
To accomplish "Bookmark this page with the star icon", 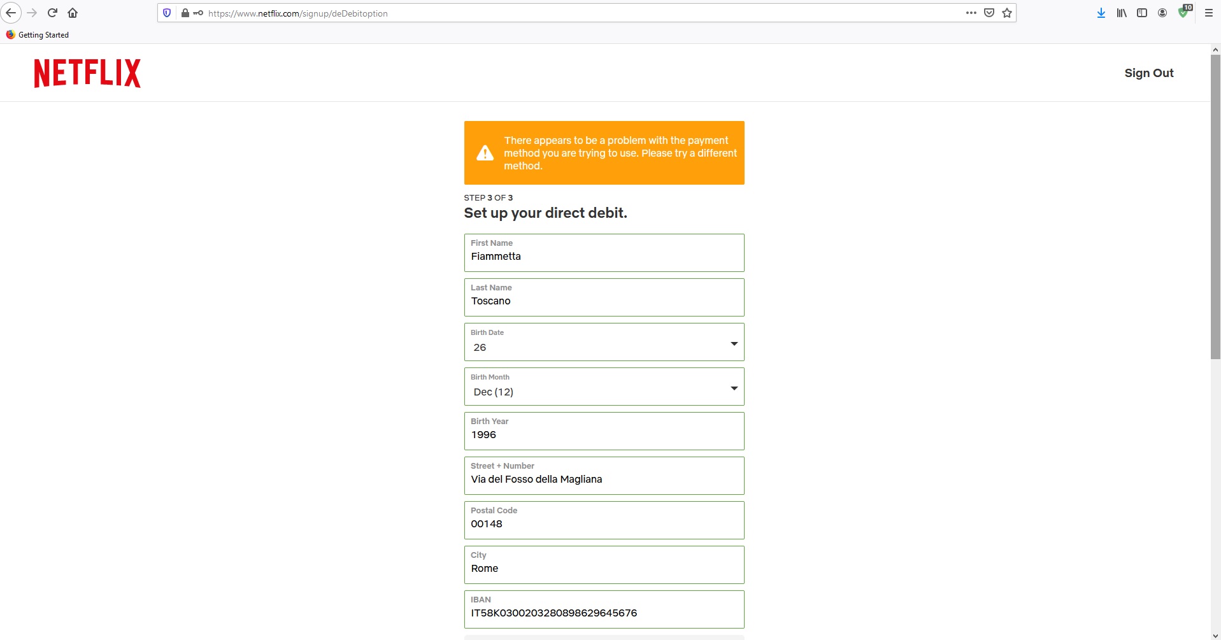I will tap(1007, 13).
